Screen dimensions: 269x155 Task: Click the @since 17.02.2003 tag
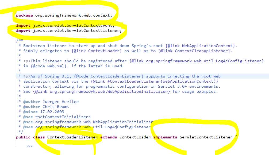pos(44,112)
